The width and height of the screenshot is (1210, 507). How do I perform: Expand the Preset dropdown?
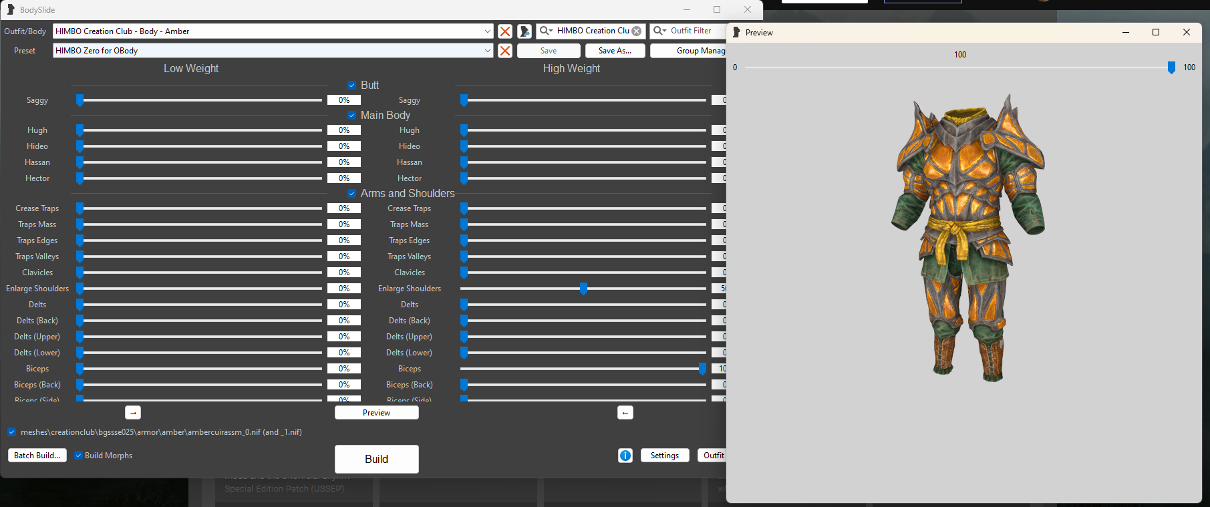[487, 51]
